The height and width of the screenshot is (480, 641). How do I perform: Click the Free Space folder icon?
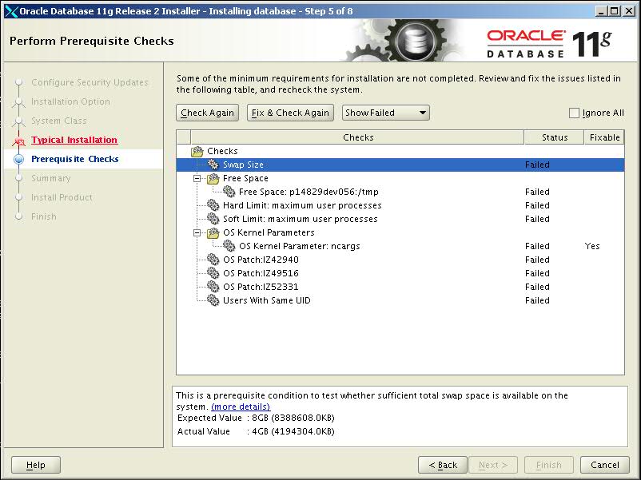[x=213, y=178]
